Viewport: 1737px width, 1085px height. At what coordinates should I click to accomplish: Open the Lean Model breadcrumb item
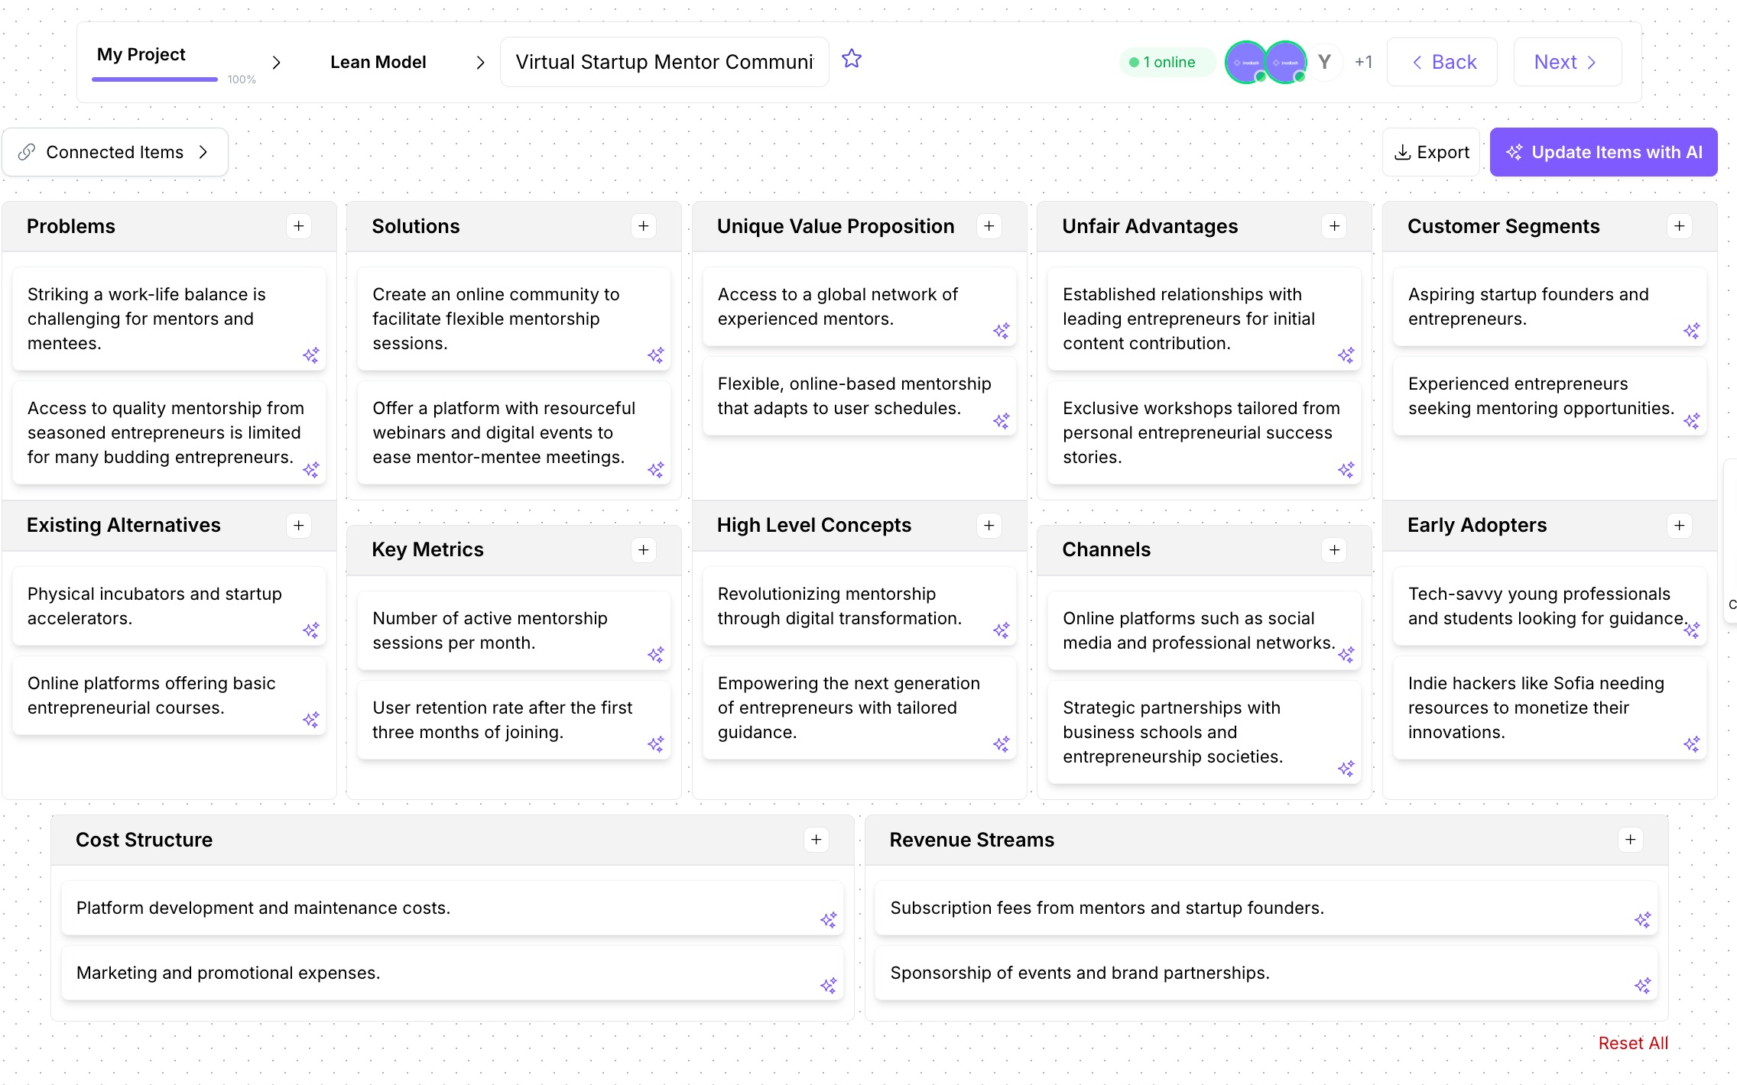pyautogui.click(x=378, y=62)
